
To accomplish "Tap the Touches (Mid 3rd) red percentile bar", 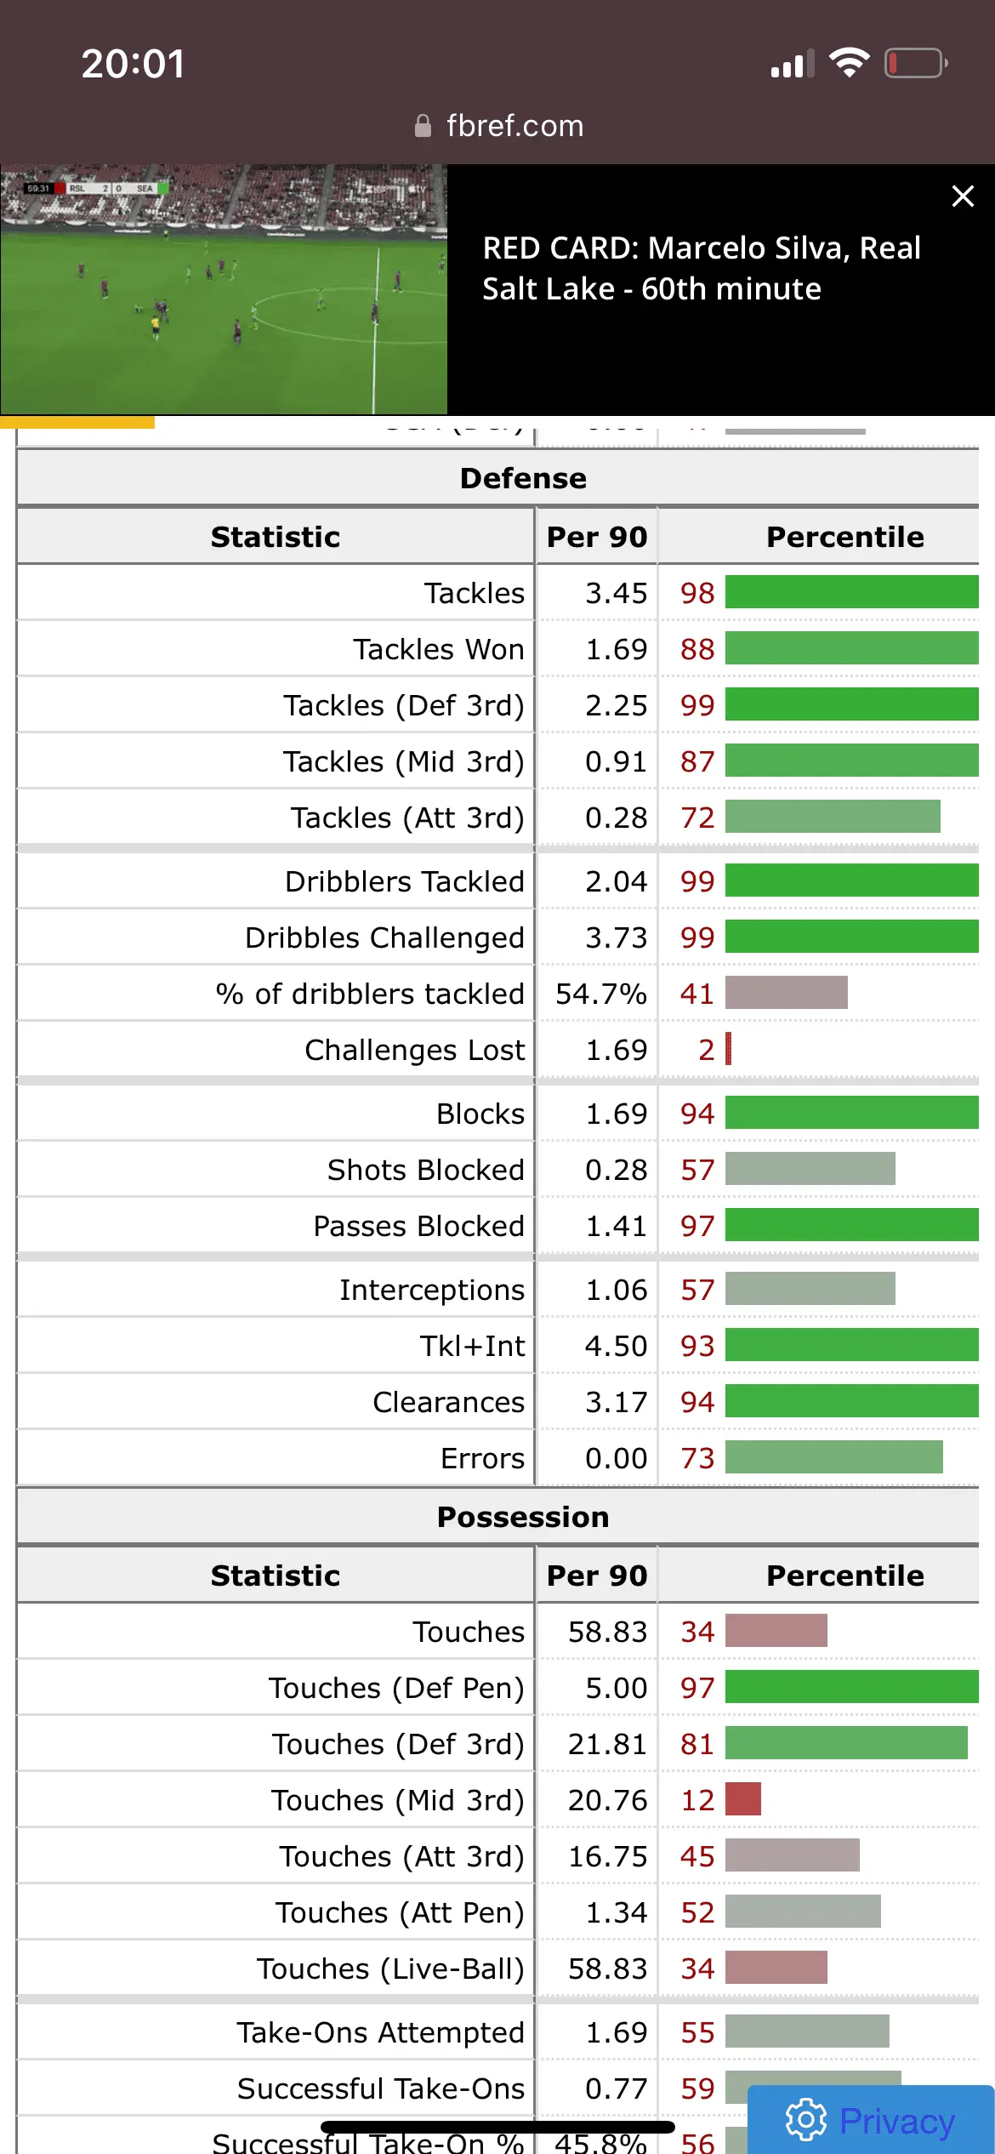I will 743,1799.
